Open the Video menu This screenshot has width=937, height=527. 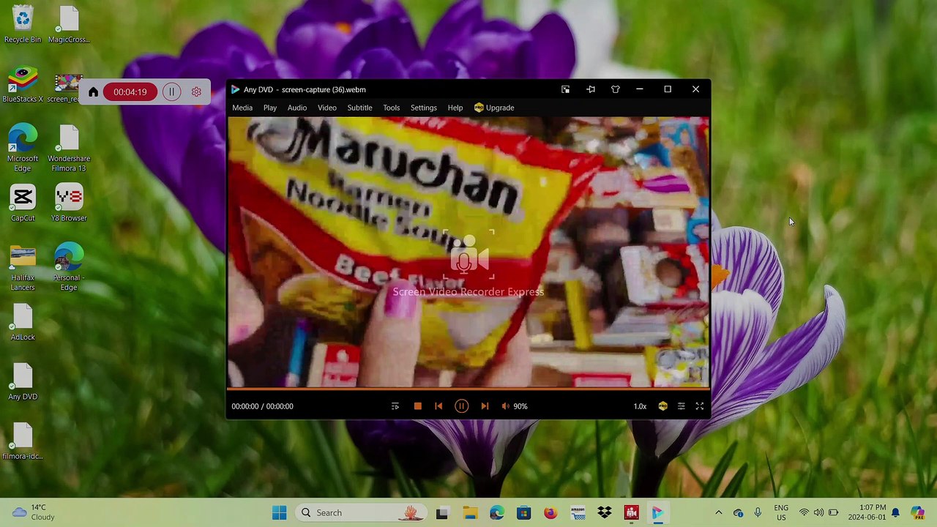pyautogui.click(x=327, y=108)
